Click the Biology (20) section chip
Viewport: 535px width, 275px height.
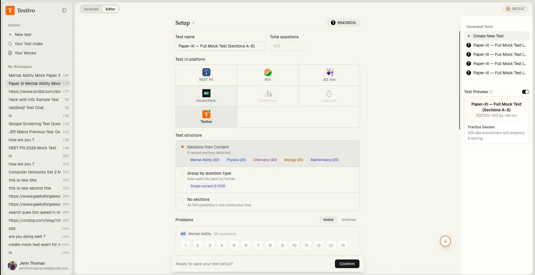(x=294, y=160)
